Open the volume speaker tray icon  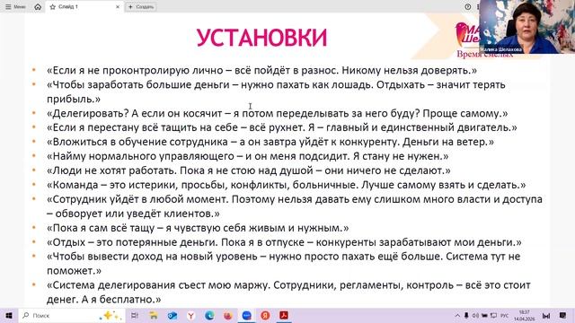[475, 315]
